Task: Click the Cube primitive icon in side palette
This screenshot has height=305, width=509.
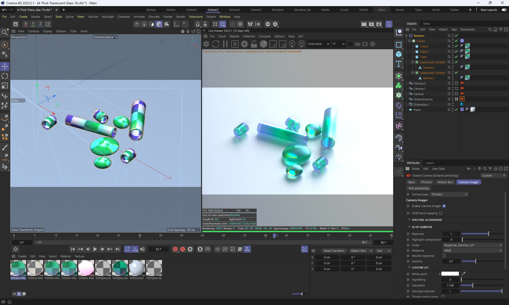Action: click(398, 54)
